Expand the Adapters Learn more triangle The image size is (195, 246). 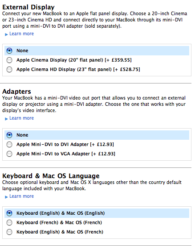tap(6, 119)
